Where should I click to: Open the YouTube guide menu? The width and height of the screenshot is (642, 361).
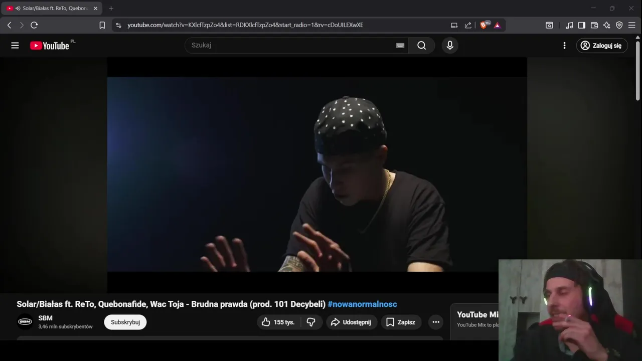[x=15, y=46]
